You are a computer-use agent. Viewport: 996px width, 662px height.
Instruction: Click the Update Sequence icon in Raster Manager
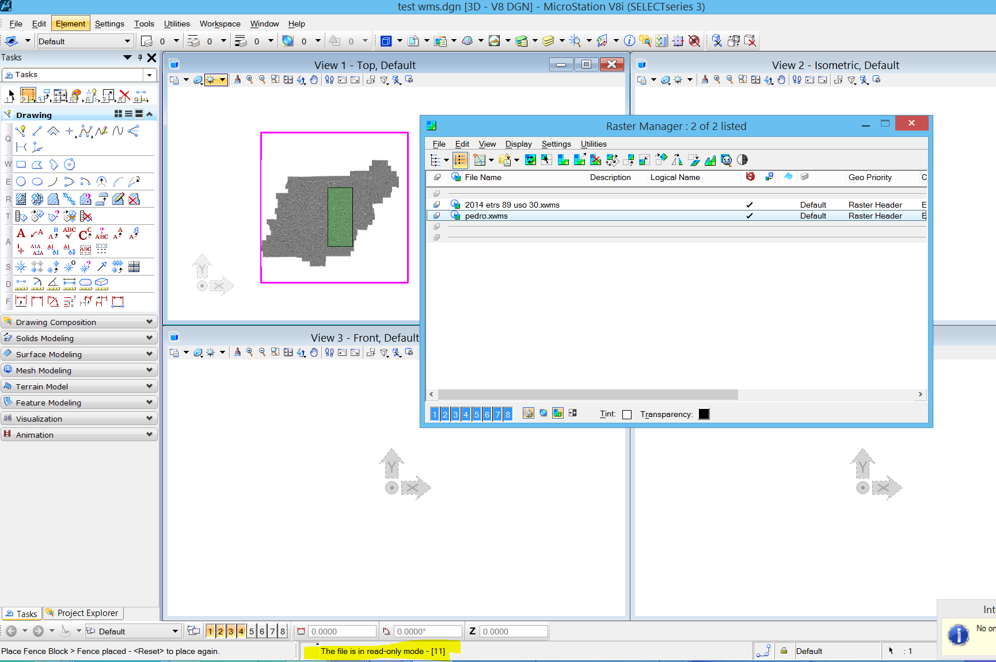460,160
